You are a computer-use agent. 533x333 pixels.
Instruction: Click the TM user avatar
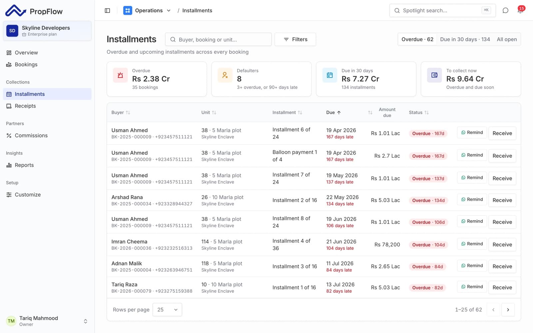click(11, 321)
